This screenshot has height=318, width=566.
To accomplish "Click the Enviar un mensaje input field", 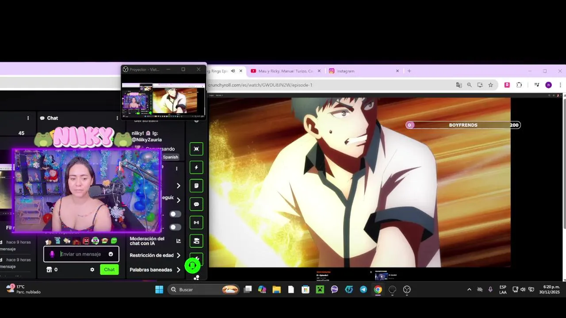I will click(81, 254).
